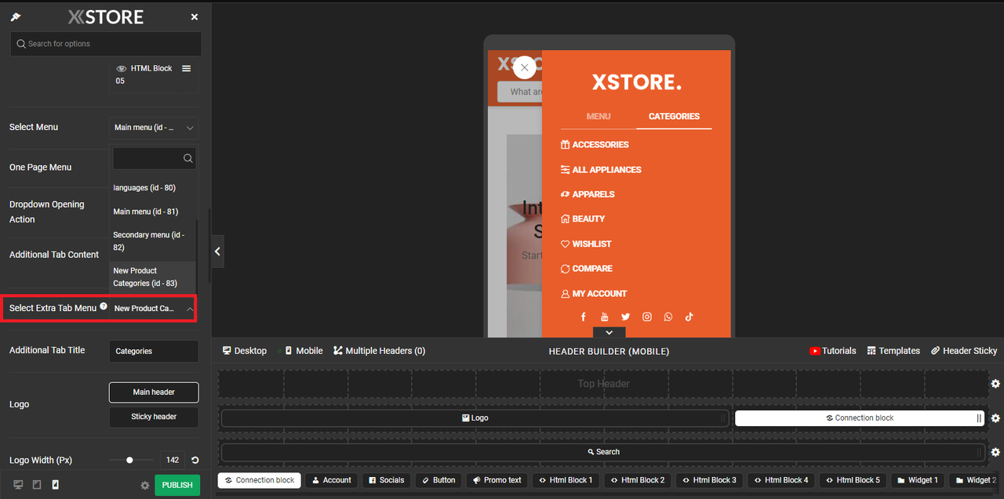The height and width of the screenshot is (499, 1004).
Task: Click Promo text element chip
Action: (x=497, y=480)
